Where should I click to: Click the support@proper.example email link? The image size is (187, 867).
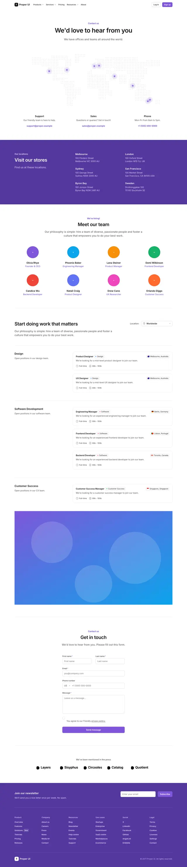click(x=39, y=126)
